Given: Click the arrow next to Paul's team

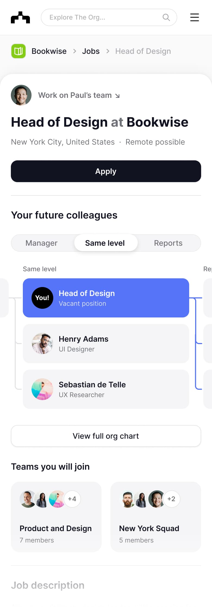Looking at the screenshot, I should click(x=117, y=96).
